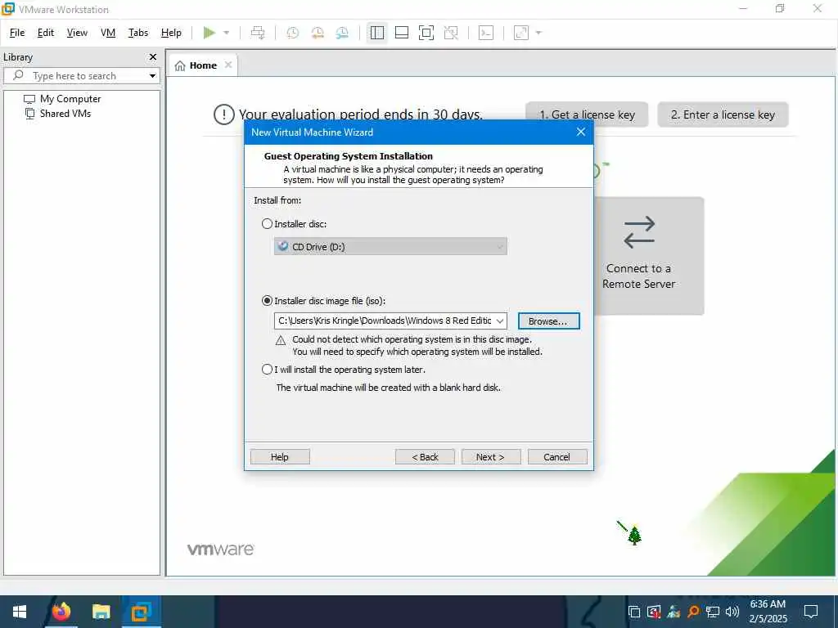The image size is (838, 628).
Task: Click VMware Workstation taskbar icon
Action: 141,612
